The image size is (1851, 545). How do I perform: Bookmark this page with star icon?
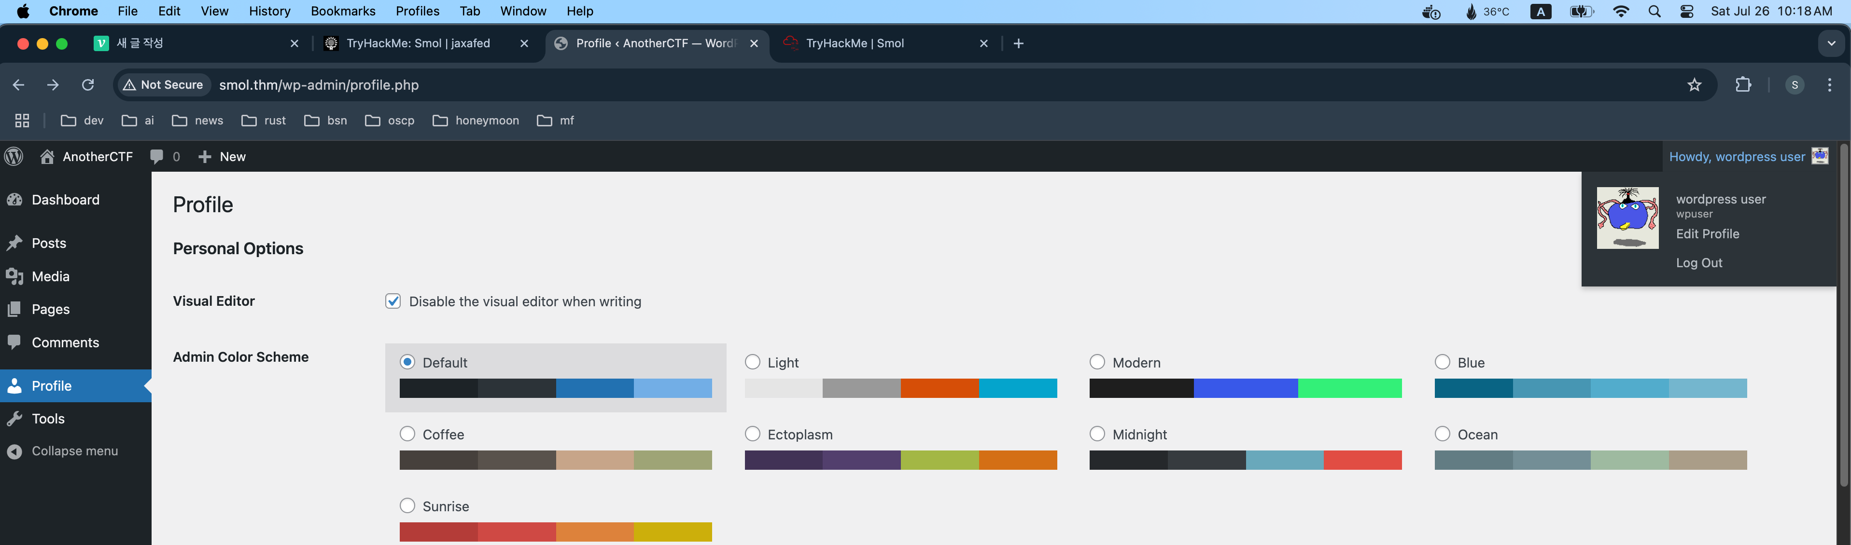pyautogui.click(x=1695, y=85)
